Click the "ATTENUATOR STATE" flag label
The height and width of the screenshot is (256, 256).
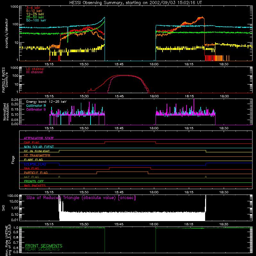39,138
